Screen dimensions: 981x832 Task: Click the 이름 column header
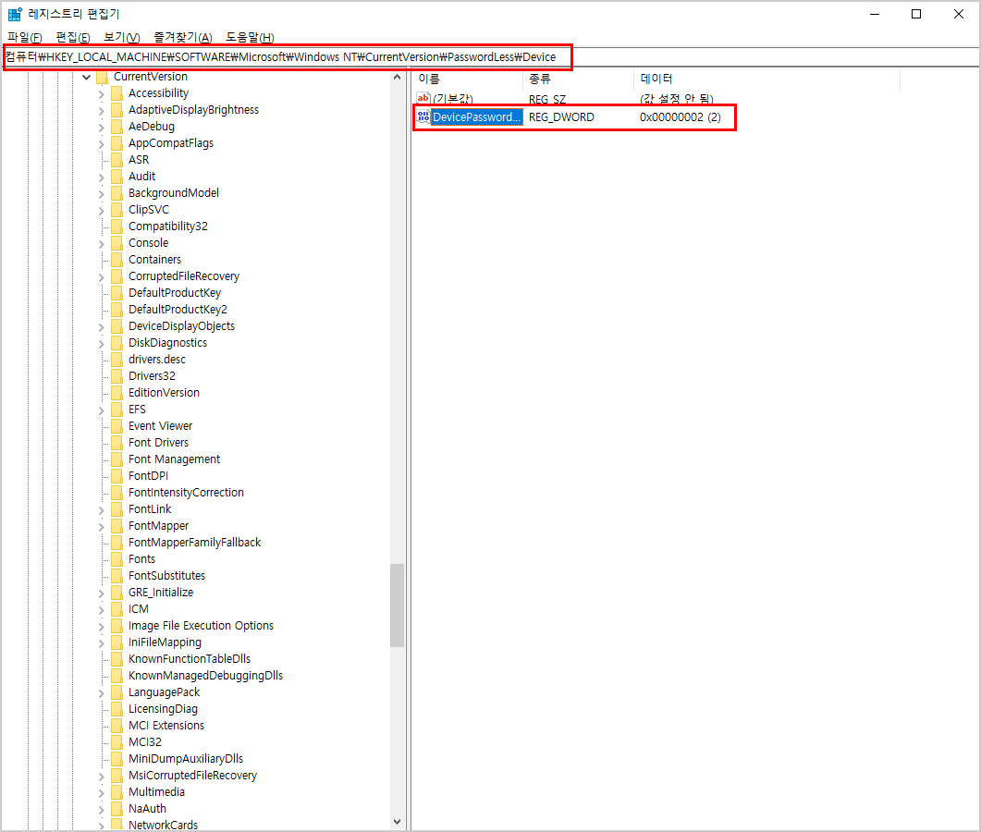pyautogui.click(x=468, y=79)
